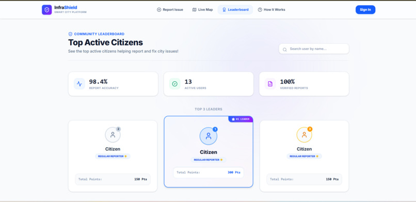This screenshot has height=202, width=416.
Task: Select the Leaderboard nav tab
Action: tap(235, 10)
